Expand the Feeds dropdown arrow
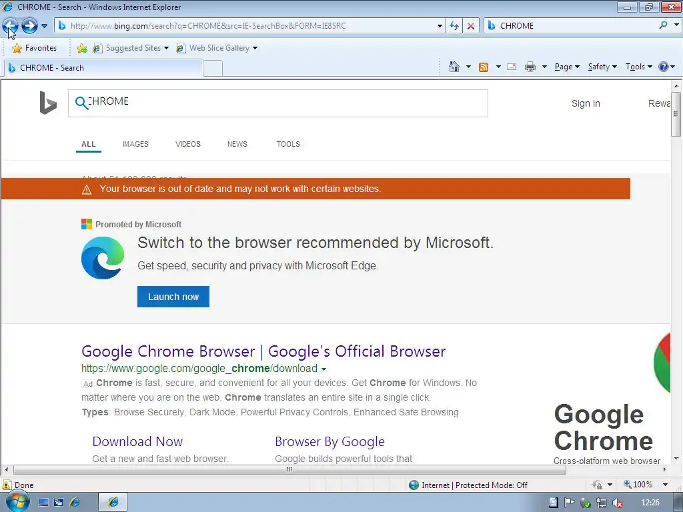The width and height of the screenshot is (683, 512). 498,67
